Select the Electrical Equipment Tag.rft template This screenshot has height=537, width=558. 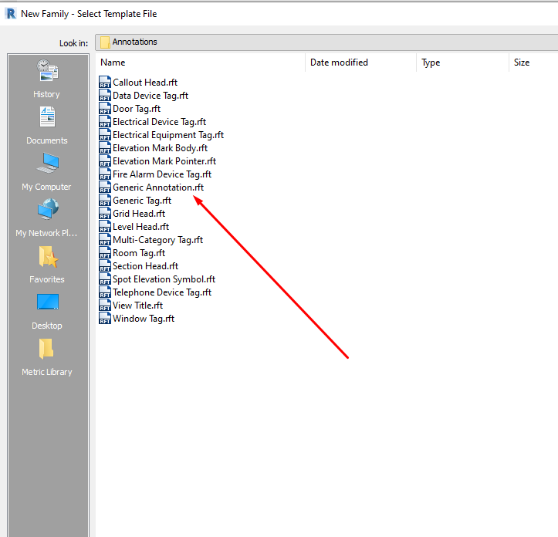tap(168, 135)
